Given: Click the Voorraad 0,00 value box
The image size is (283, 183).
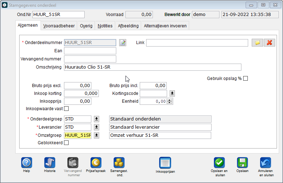Looking at the screenshot, I should (x=139, y=15).
